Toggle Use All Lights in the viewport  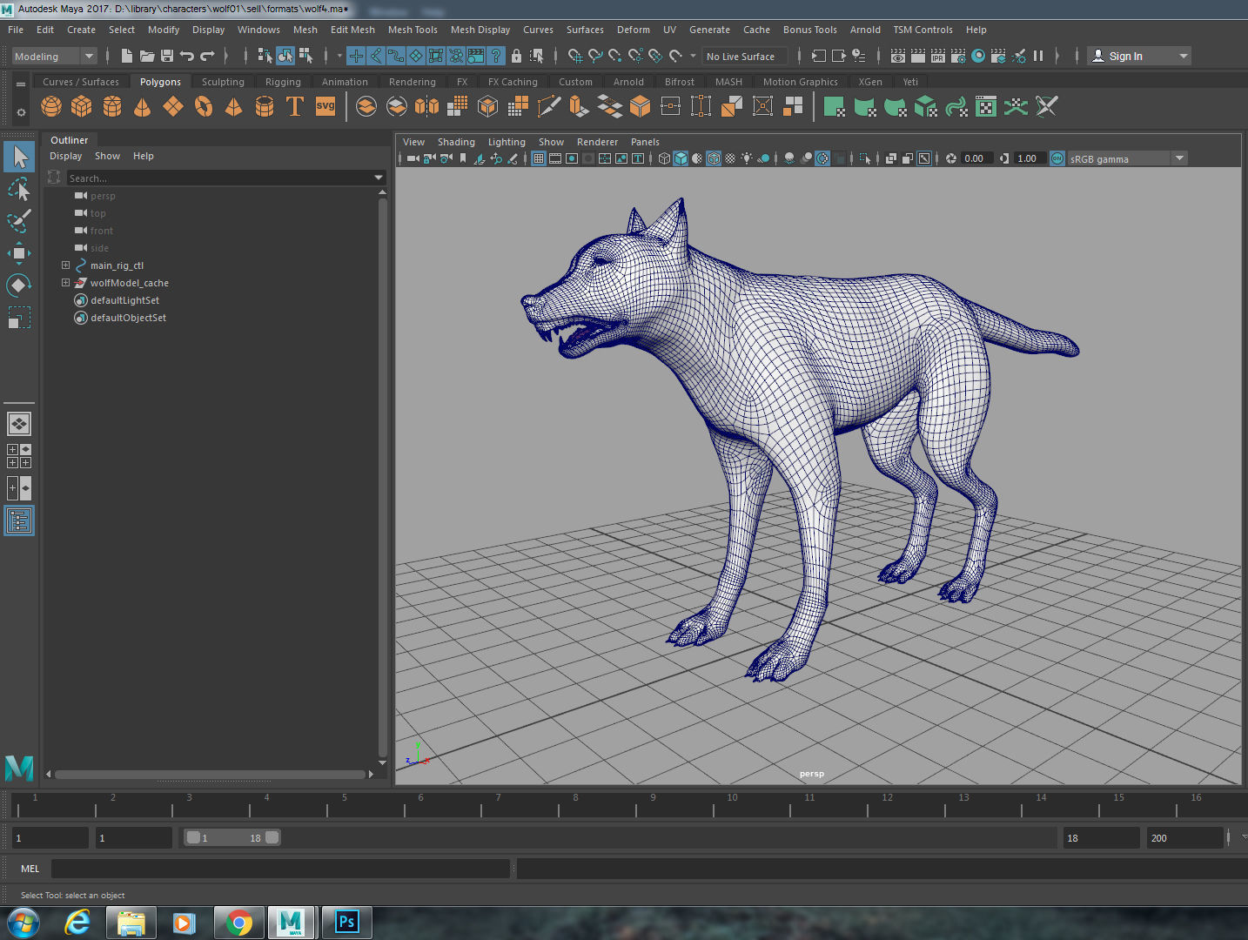(x=747, y=158)
